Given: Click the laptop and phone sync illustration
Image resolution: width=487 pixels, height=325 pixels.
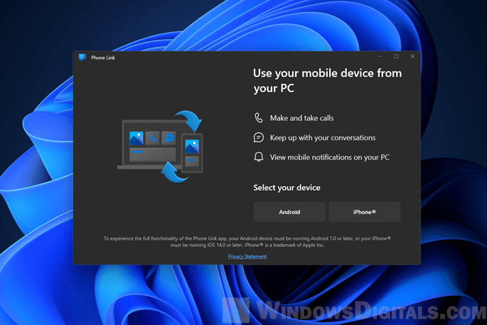Looking at the screenshot, I should pyautogui.click(x=160, y=146).
